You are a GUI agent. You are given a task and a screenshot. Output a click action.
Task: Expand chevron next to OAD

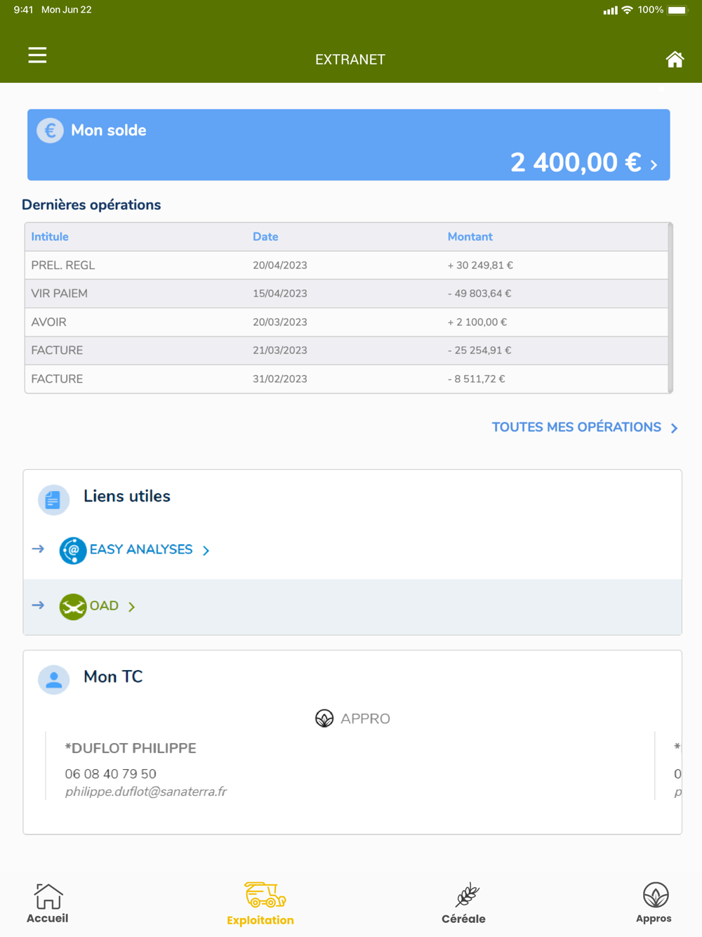131,607
